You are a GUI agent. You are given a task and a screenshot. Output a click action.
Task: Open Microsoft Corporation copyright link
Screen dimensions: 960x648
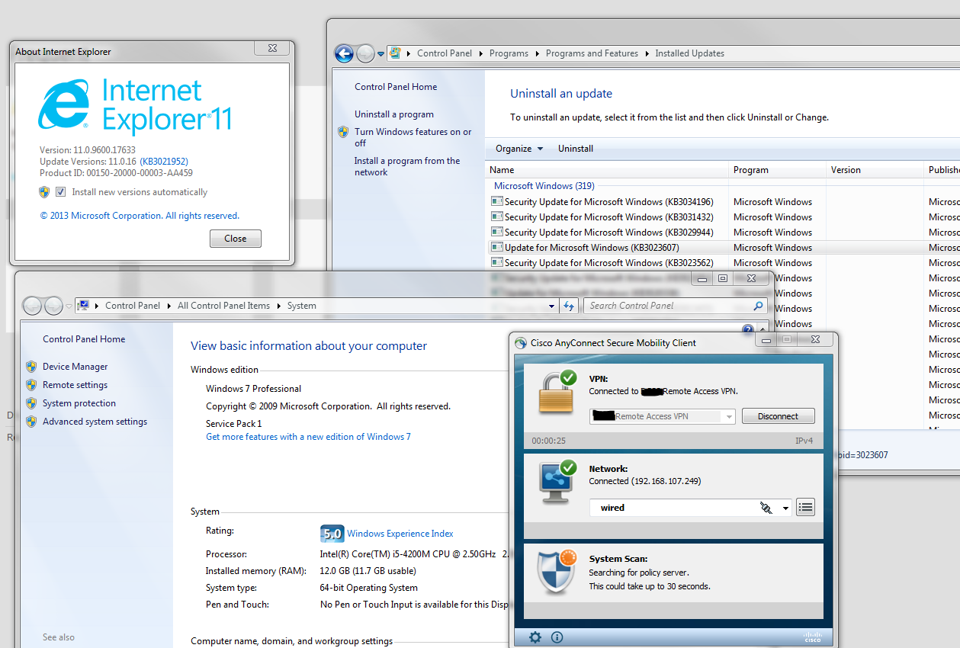pos(140,216)
